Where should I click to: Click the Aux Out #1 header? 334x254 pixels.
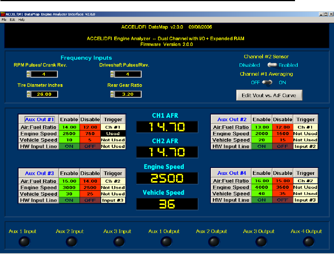pyautogui.click(x=39, y=119)
